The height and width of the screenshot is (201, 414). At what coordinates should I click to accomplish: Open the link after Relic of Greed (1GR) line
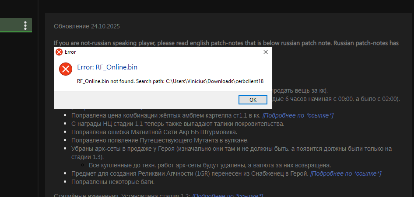345,173
